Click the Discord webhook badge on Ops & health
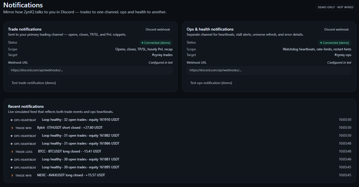 (336, 29)
